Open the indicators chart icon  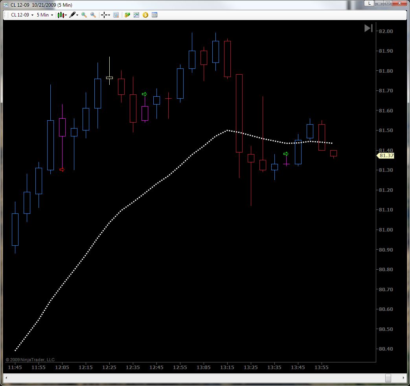[x=136, y=15]
